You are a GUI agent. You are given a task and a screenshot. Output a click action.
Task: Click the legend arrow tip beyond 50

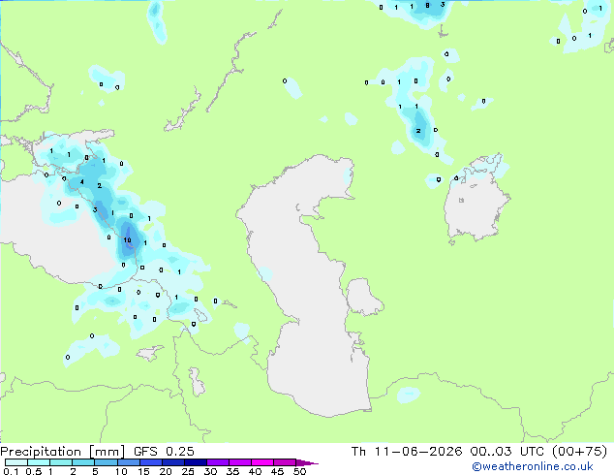coord(307,462)
